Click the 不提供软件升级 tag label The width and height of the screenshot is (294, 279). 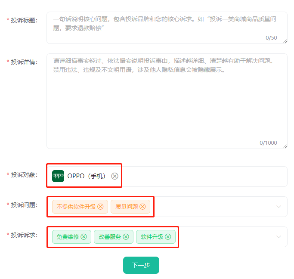tap(76, 207)
